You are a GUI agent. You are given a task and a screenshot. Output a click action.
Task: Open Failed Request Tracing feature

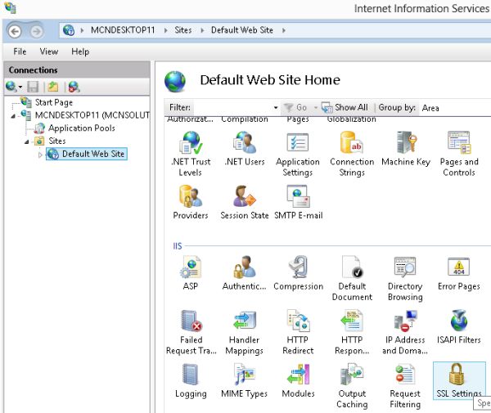tap(191, 332)
